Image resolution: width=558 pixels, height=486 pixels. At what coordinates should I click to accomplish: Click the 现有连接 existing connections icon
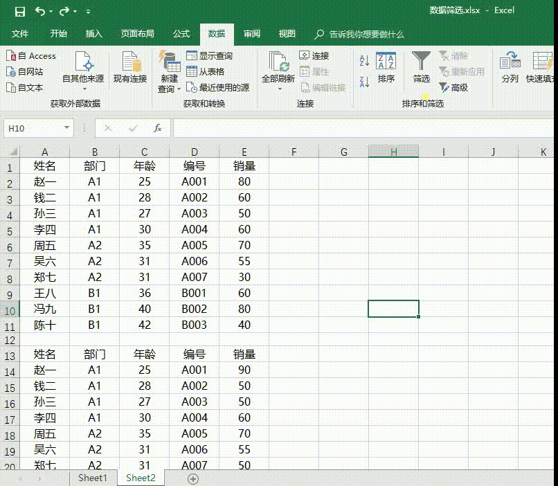(x=130, y=68)
